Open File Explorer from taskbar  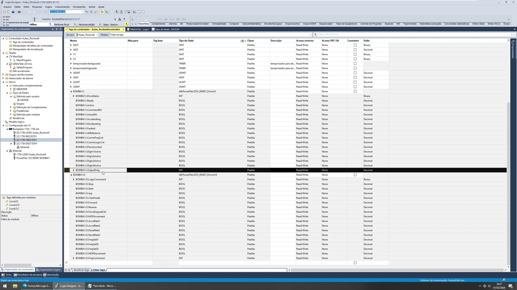[15, 286]
